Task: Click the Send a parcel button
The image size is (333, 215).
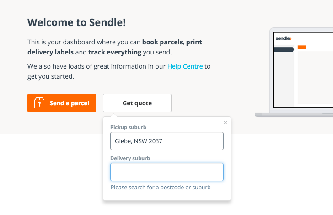Action: point(62,103)
